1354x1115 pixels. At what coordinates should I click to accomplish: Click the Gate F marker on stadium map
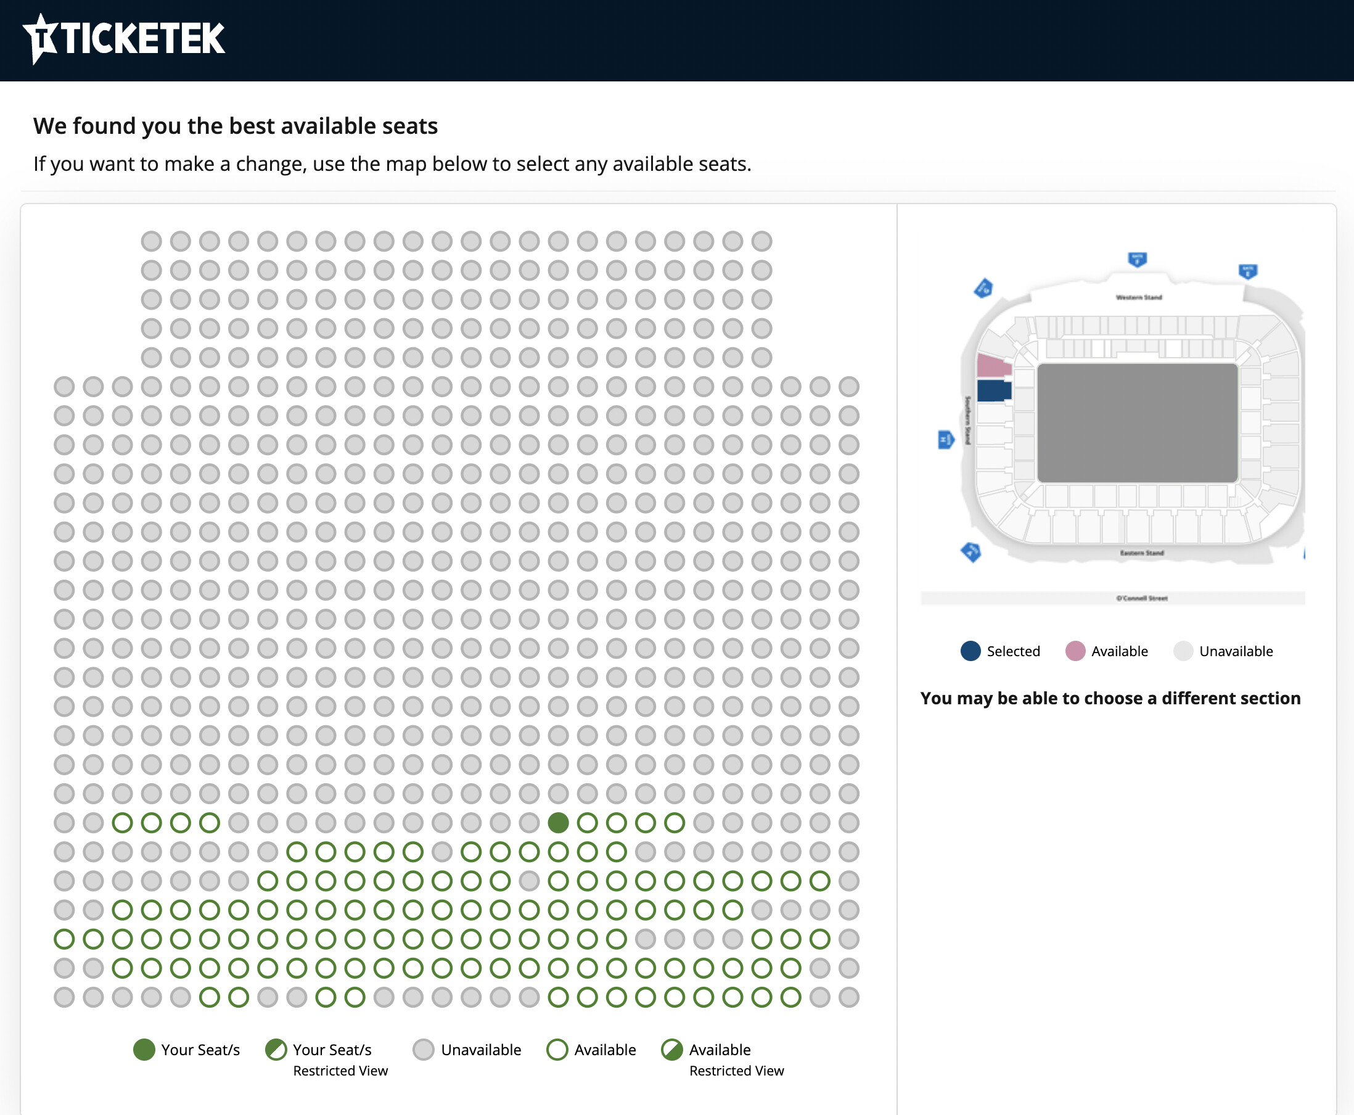pos(1138,260)
